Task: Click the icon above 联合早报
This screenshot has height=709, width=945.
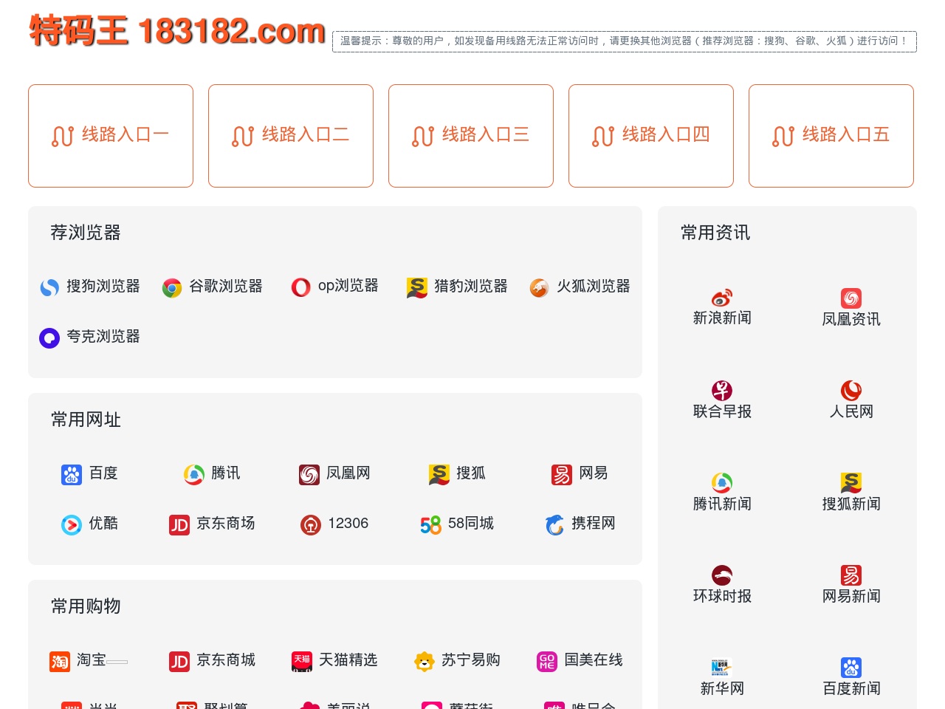Action: pos(722,390)
